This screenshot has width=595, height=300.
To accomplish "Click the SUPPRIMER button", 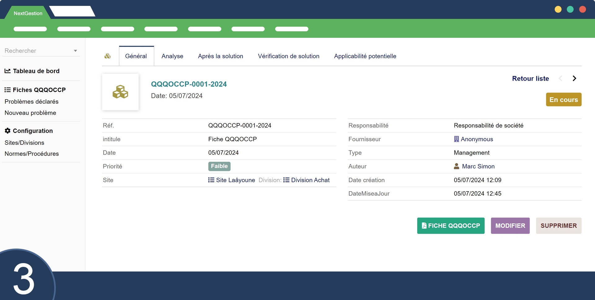I will [x=558, y=226].
